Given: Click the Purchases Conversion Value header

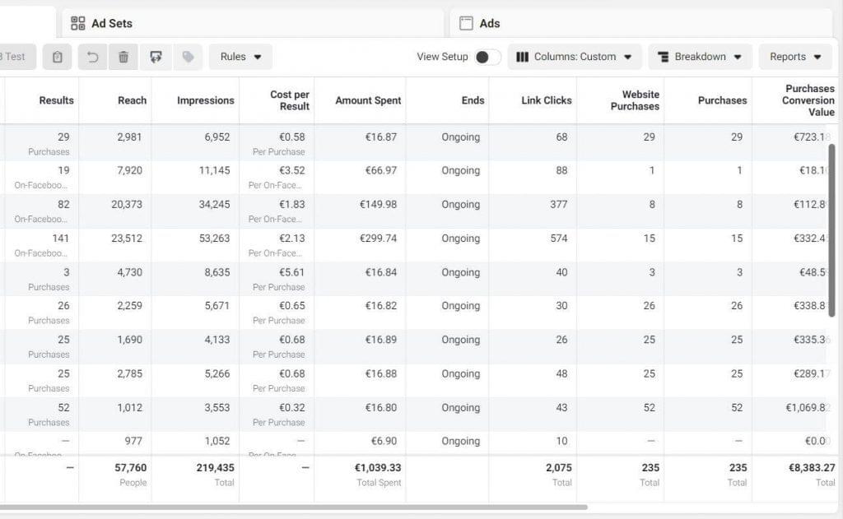Looking at the screenshot, I should pos(808,100).
